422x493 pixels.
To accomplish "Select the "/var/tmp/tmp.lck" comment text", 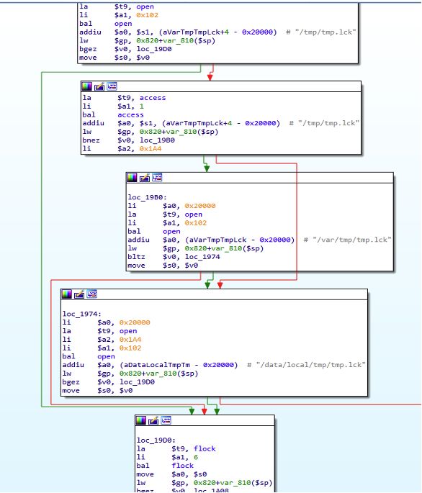I will tap(352, 240).
